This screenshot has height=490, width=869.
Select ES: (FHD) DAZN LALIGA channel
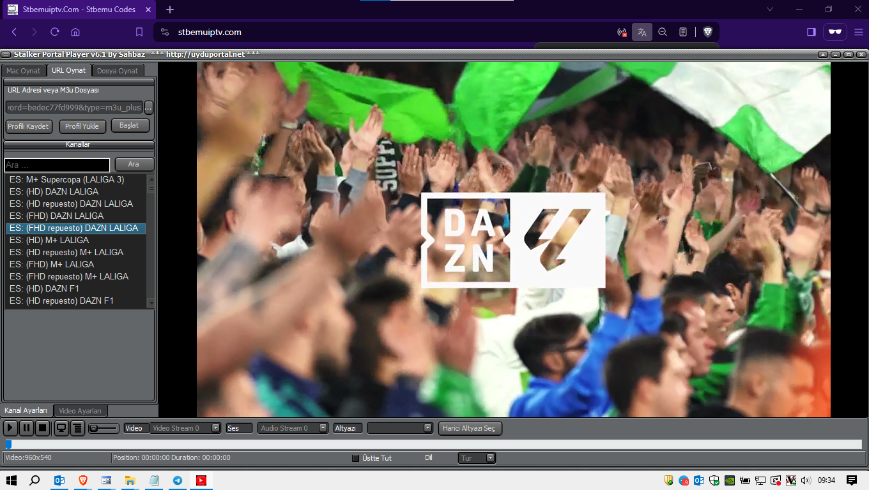(76, 216)
